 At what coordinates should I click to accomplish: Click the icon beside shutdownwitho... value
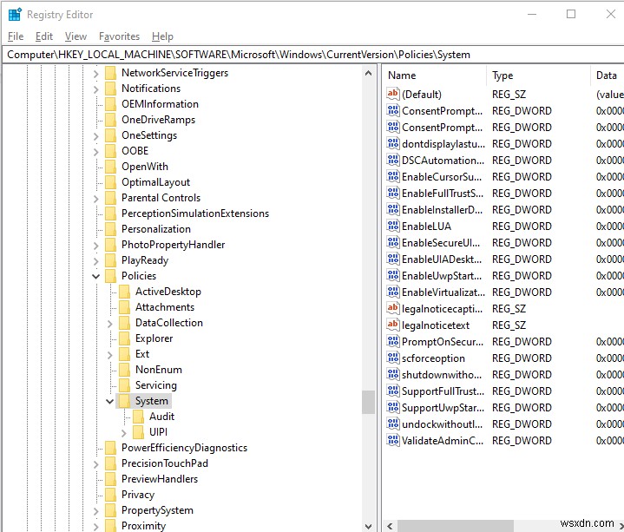pyautogui.click(x=393, y=374)
